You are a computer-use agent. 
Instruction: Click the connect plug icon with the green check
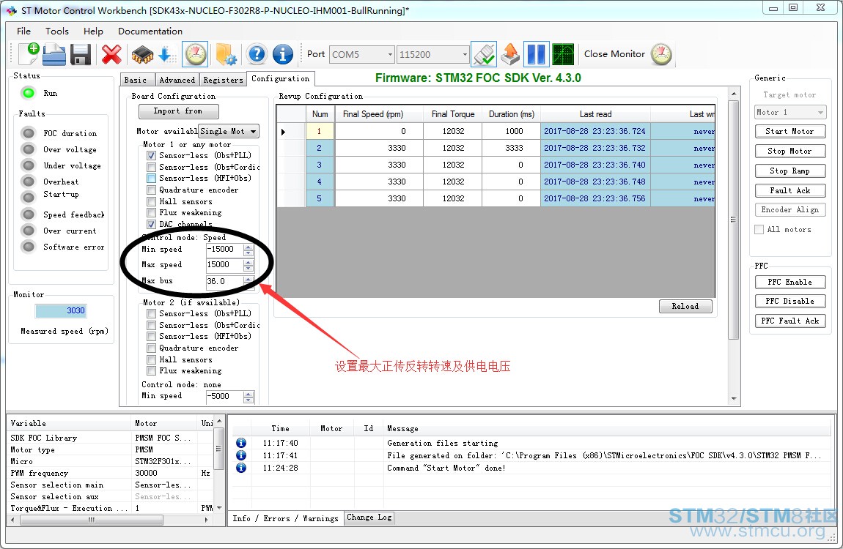tap(484, 54)
